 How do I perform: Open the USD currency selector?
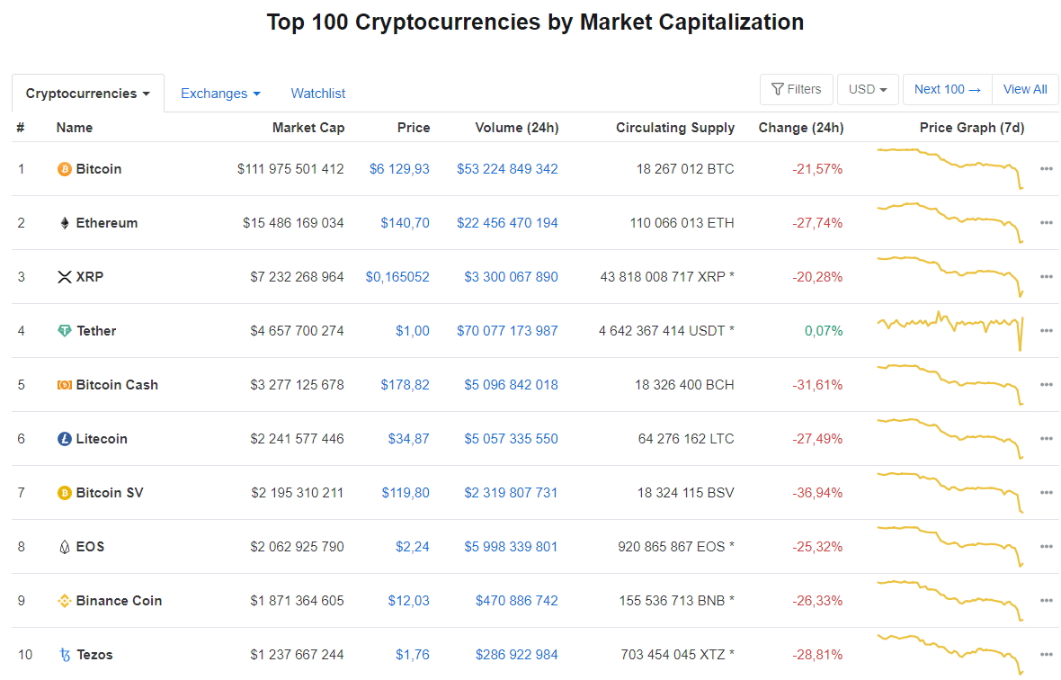coord(868,90)
